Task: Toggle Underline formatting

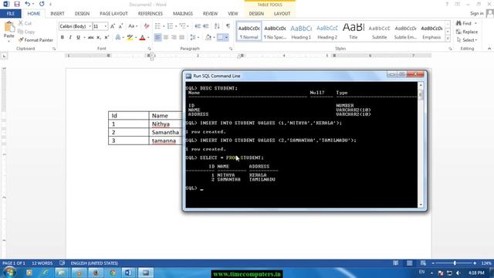Action: (x=78, y=38)
